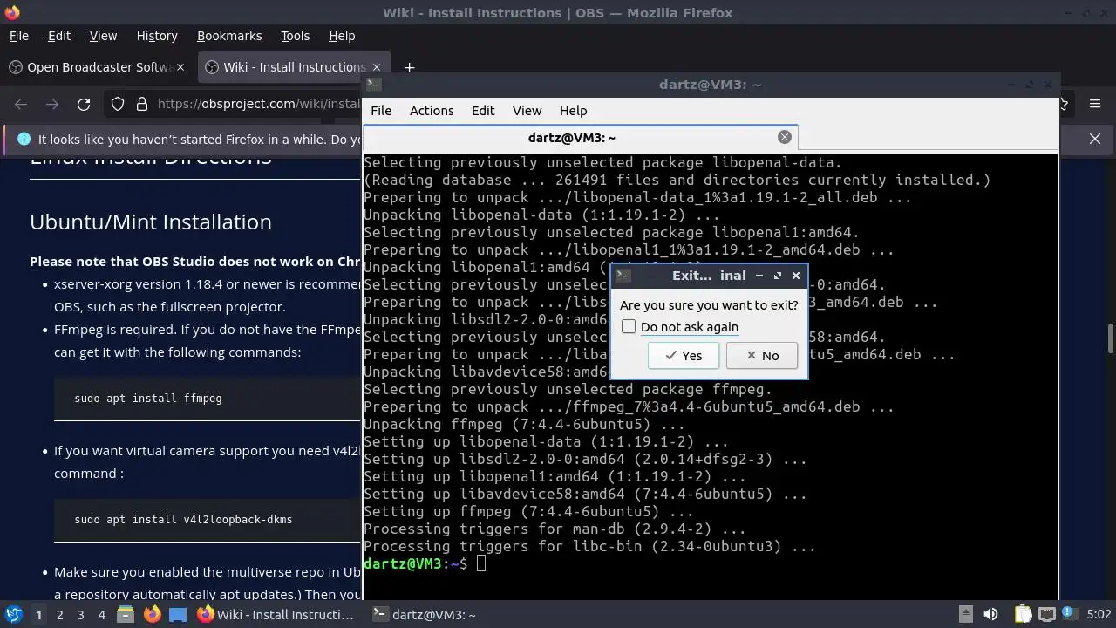Image resolution: width=1116 pixels, height=628 pixels.
Task: Open the Firefox hamburger menu
Action: coord(1095,104)
